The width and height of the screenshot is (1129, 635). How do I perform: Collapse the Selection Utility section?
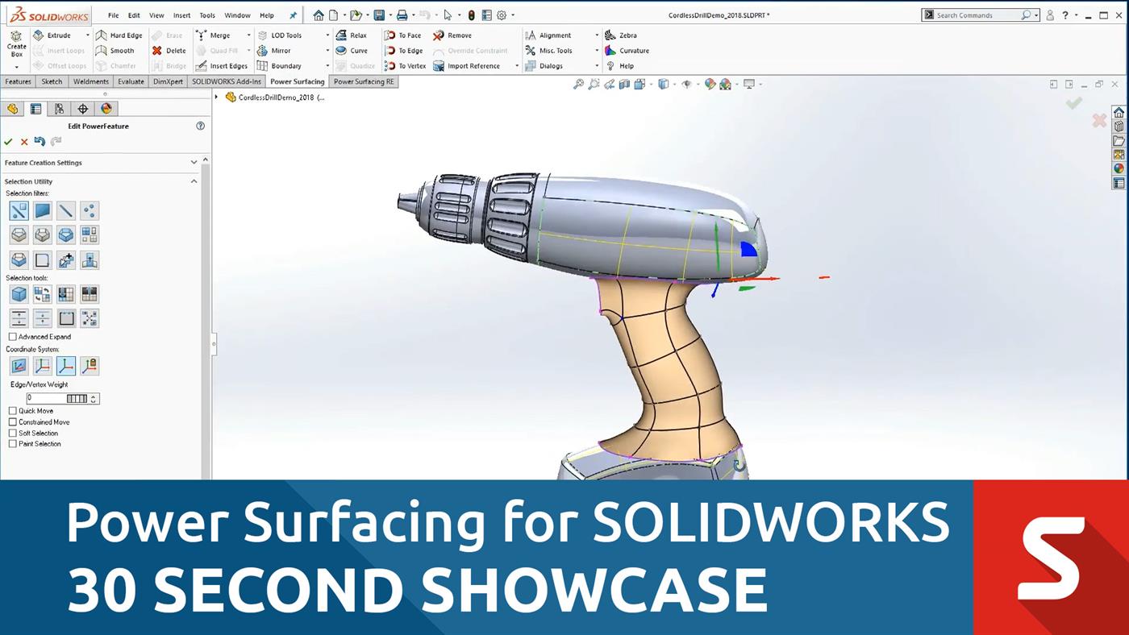tap(194, 181)
